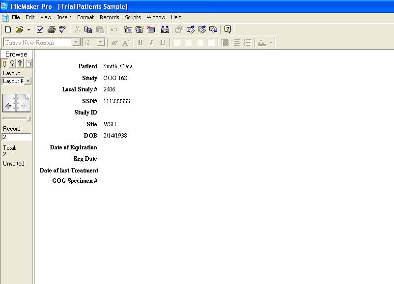This screenshot has width=394, height=284.
Task: Open the View menu
Action: (x=46, y=17)
